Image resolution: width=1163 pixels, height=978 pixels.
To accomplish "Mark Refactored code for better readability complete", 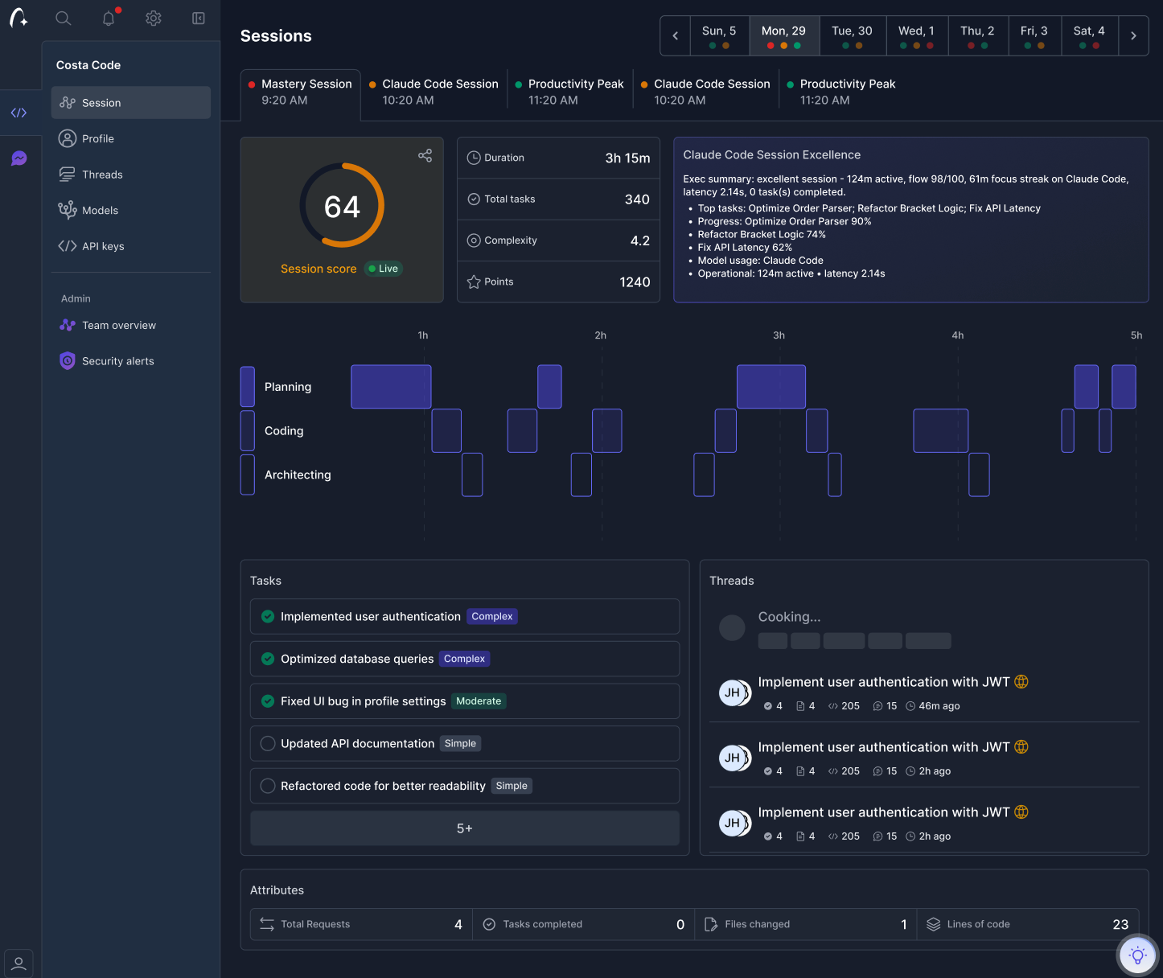I will [x=267, y=786].
